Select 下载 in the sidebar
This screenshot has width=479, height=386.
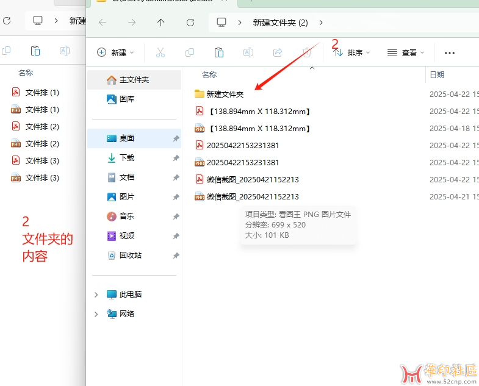coord(127,158)
